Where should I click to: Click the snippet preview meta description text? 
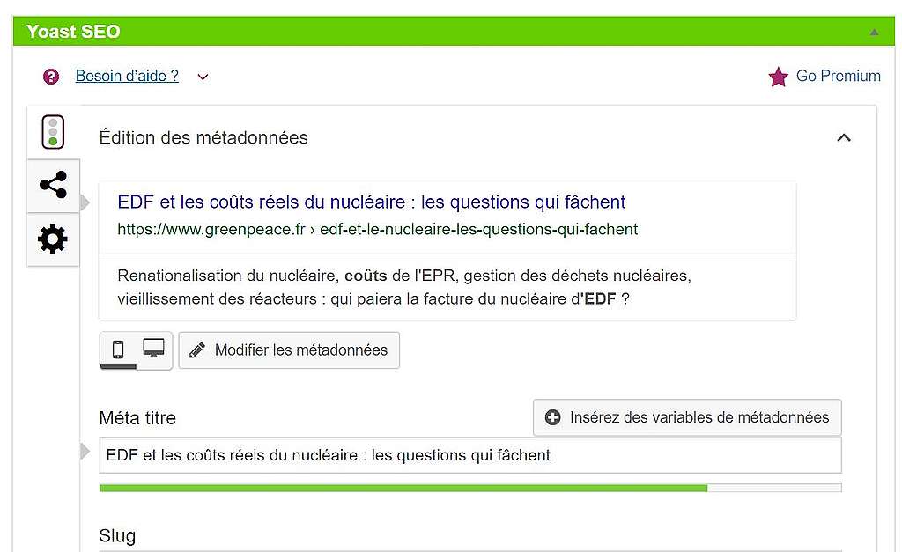coord(404,287)
